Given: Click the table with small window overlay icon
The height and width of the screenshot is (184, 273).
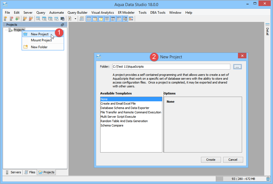Looking at the screenshot, I should (x=56, y=19).
